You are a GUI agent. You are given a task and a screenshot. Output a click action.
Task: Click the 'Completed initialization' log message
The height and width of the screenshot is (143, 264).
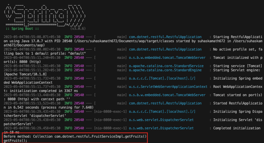pyautogui.click(x=237, y=128)
